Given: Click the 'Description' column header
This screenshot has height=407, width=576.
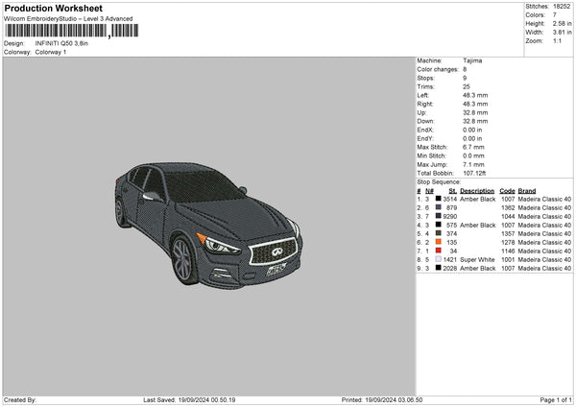Looking at the screenshot, I should (x=477, y=191).
